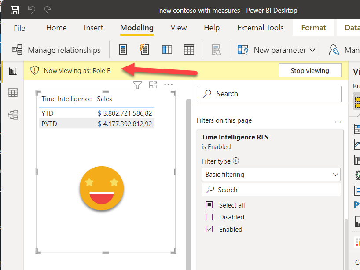Image resolution: width=360 pixels, height=270 pixels.
Task: Click the Focus mode icon on visual
Action: [153, 85]
